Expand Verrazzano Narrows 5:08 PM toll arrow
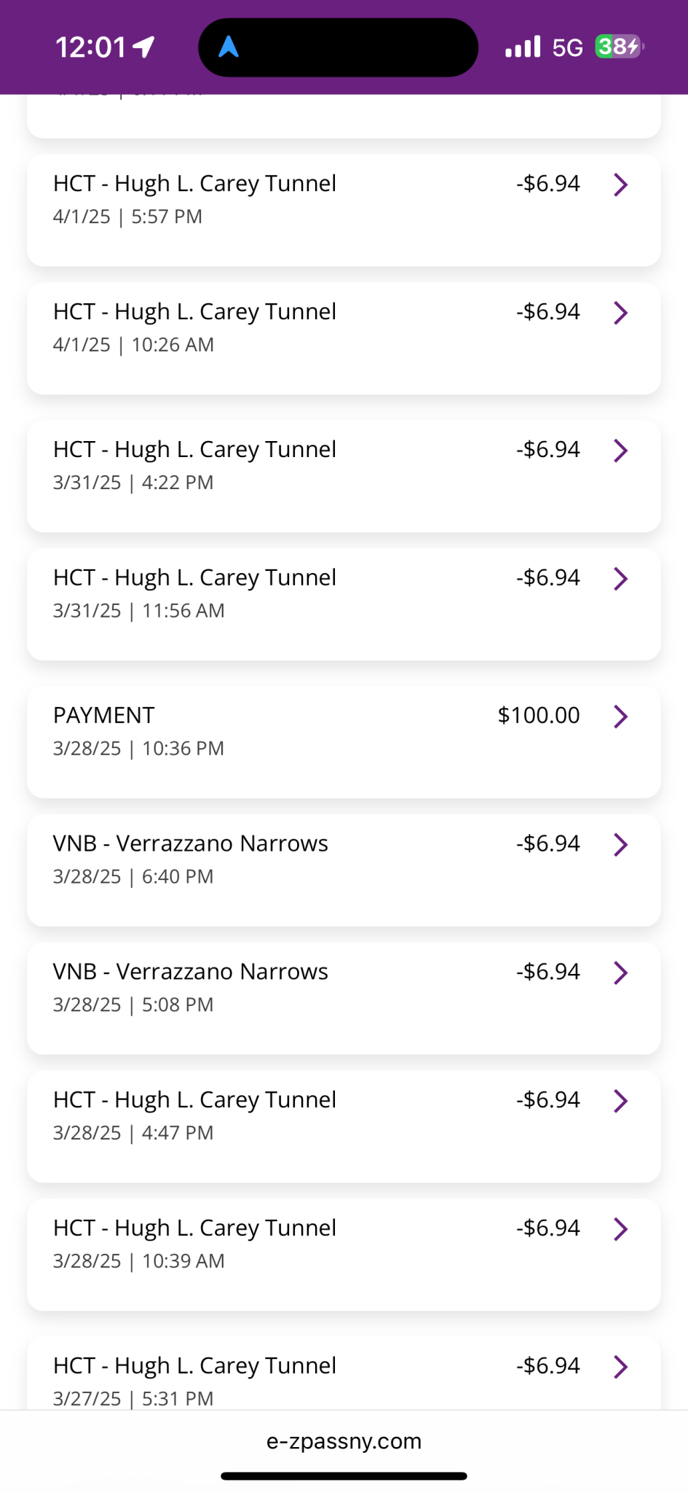This screenshot has width=688, height=1493. pyautogui.click(x=620, y=973)
